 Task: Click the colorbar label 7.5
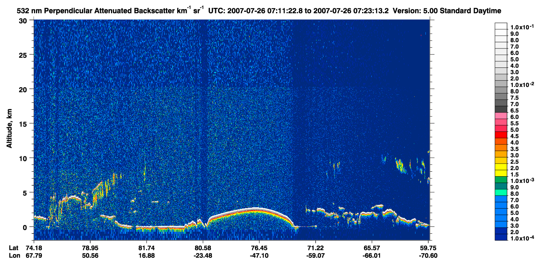pyautogui.click(x=515, y=98)
